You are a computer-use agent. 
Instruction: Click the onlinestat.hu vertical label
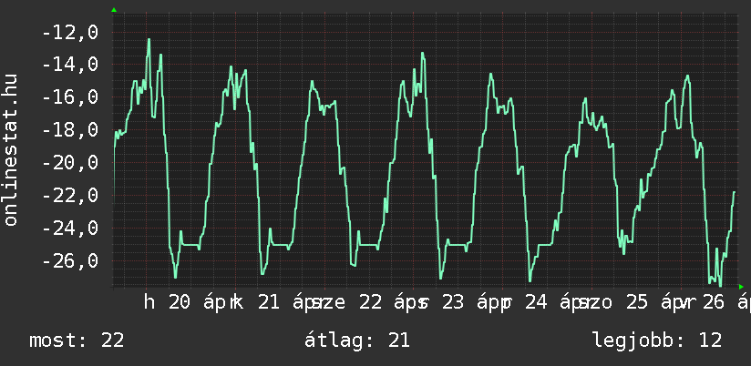(11, 151)
